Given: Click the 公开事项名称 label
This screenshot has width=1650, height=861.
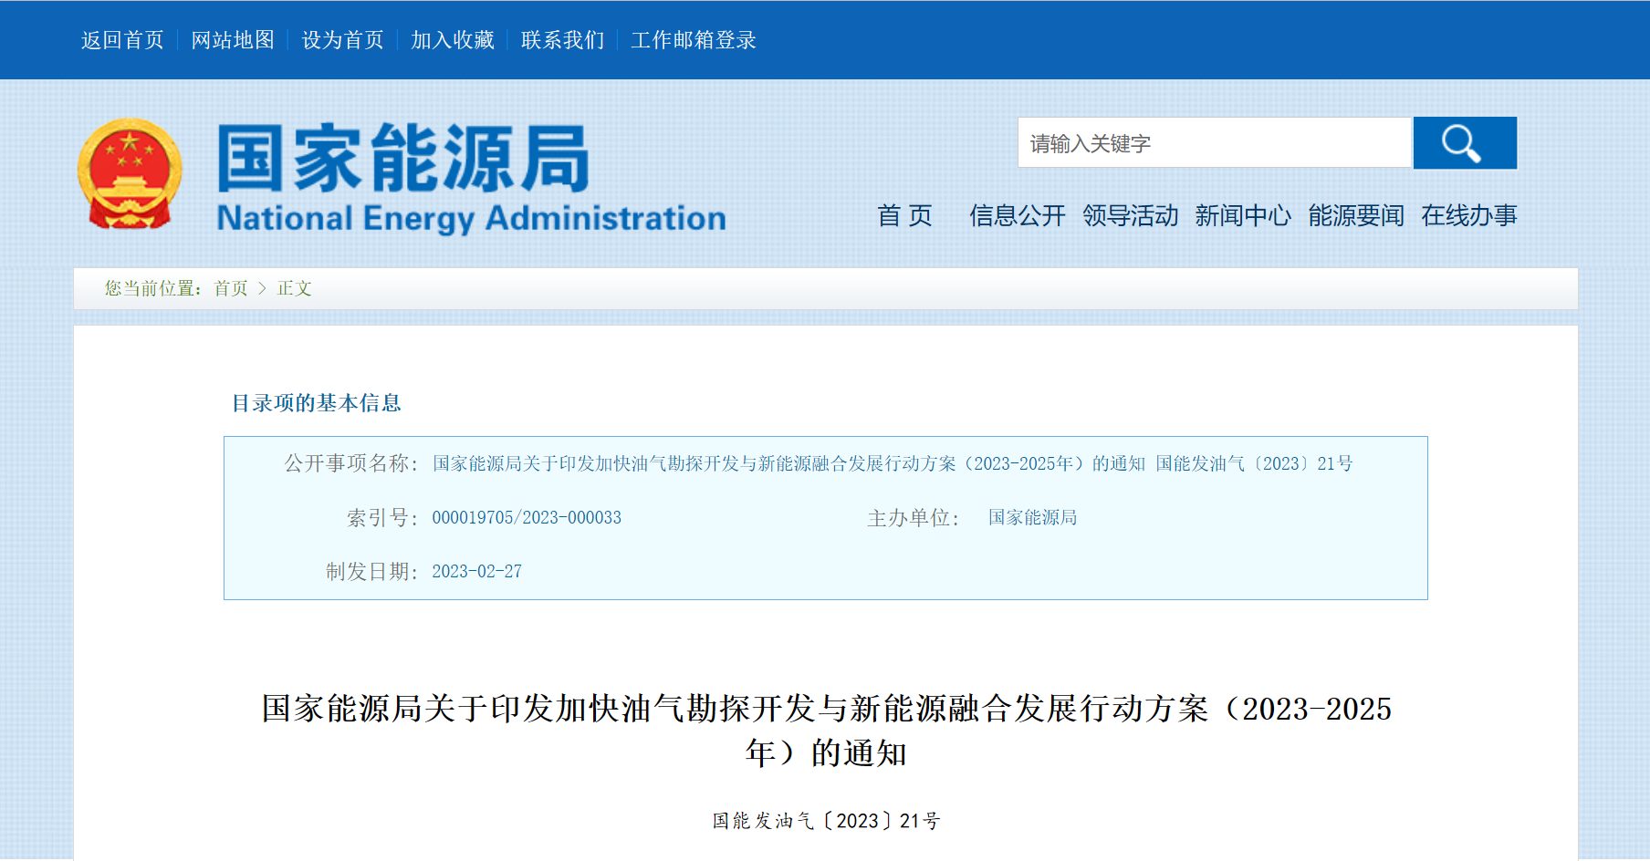Looking at the screenshot, I should (351, 463).
